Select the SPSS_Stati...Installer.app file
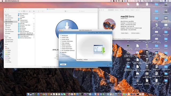The height and width of the screenshot is (96, 171). (26, 35)
